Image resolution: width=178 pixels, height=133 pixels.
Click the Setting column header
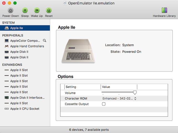[83, 87]
